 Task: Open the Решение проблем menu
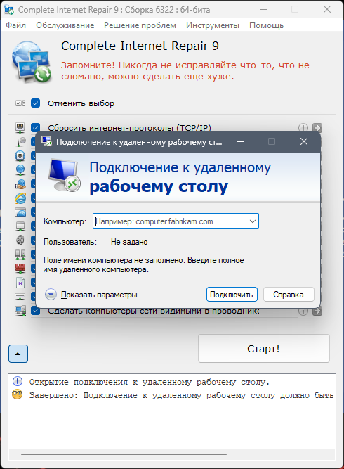(x=140, y=25)
